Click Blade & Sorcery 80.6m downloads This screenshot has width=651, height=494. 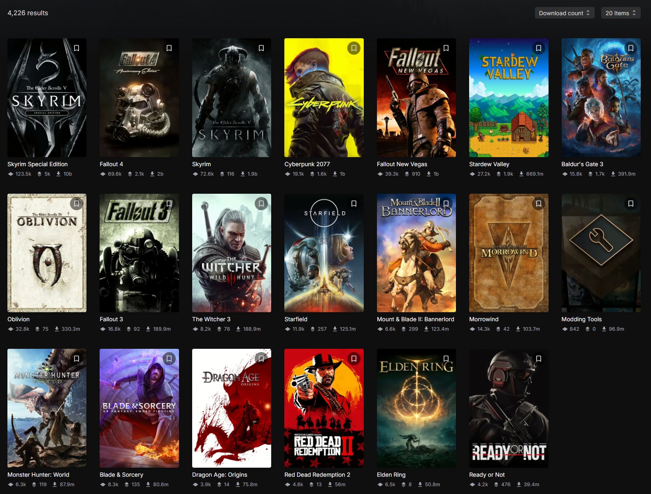tap(157, 485)
